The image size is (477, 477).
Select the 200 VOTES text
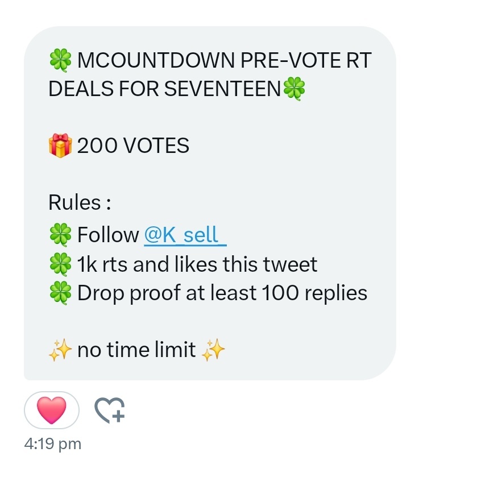[x=133, y=146]
